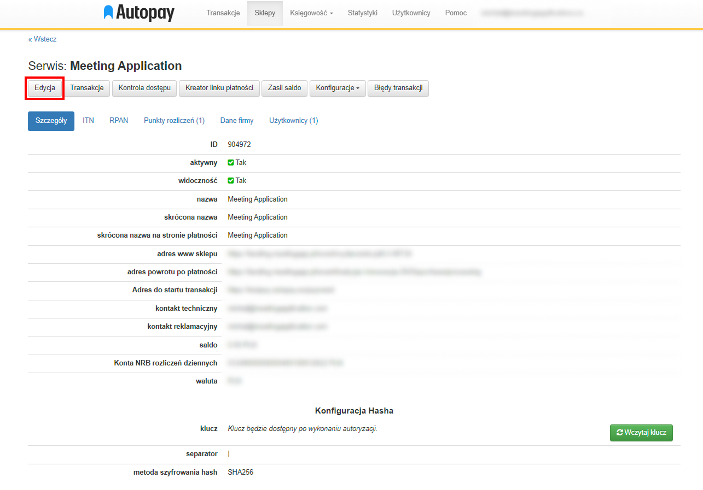Click the Konfiguracja Hasha heading
The width and height of the screenshot is (703, 490).
(x=354, y=411)
